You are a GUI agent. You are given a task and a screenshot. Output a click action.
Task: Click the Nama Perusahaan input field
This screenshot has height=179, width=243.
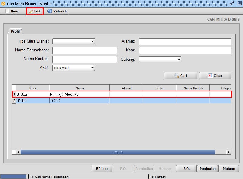(x=85, y=50)
